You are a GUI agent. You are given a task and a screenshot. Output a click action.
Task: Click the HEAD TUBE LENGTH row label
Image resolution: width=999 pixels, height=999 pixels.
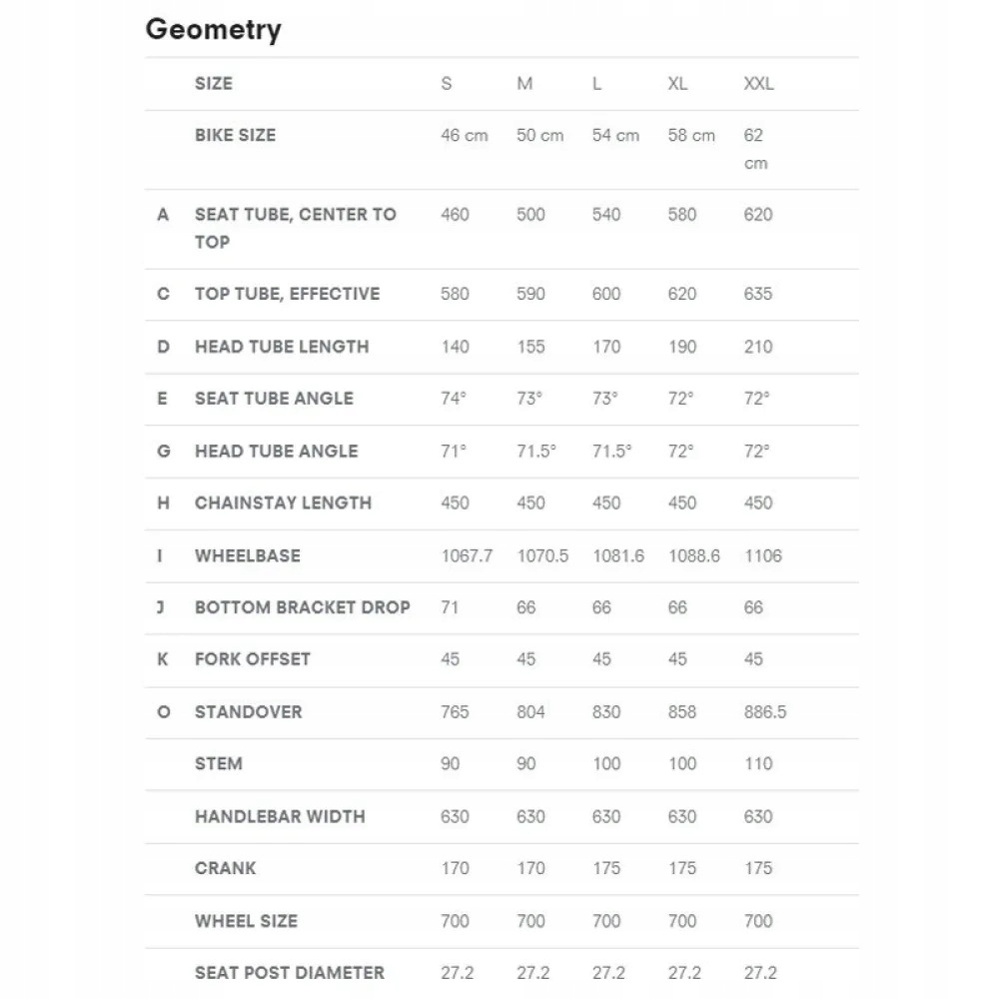[x=282, y=347]
